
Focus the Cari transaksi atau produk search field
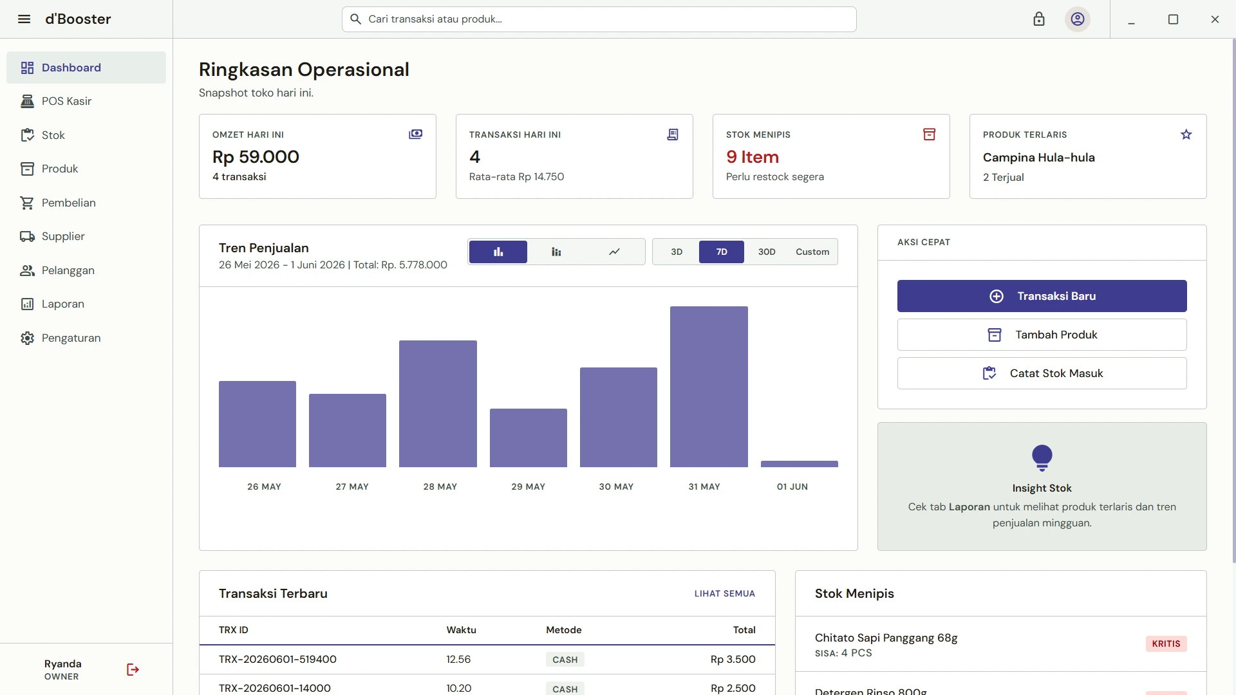599,19
